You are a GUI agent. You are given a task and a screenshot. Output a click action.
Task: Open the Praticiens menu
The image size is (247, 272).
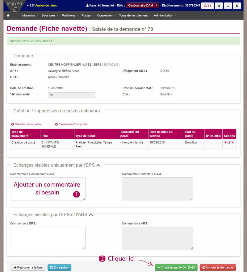[70, 15]
